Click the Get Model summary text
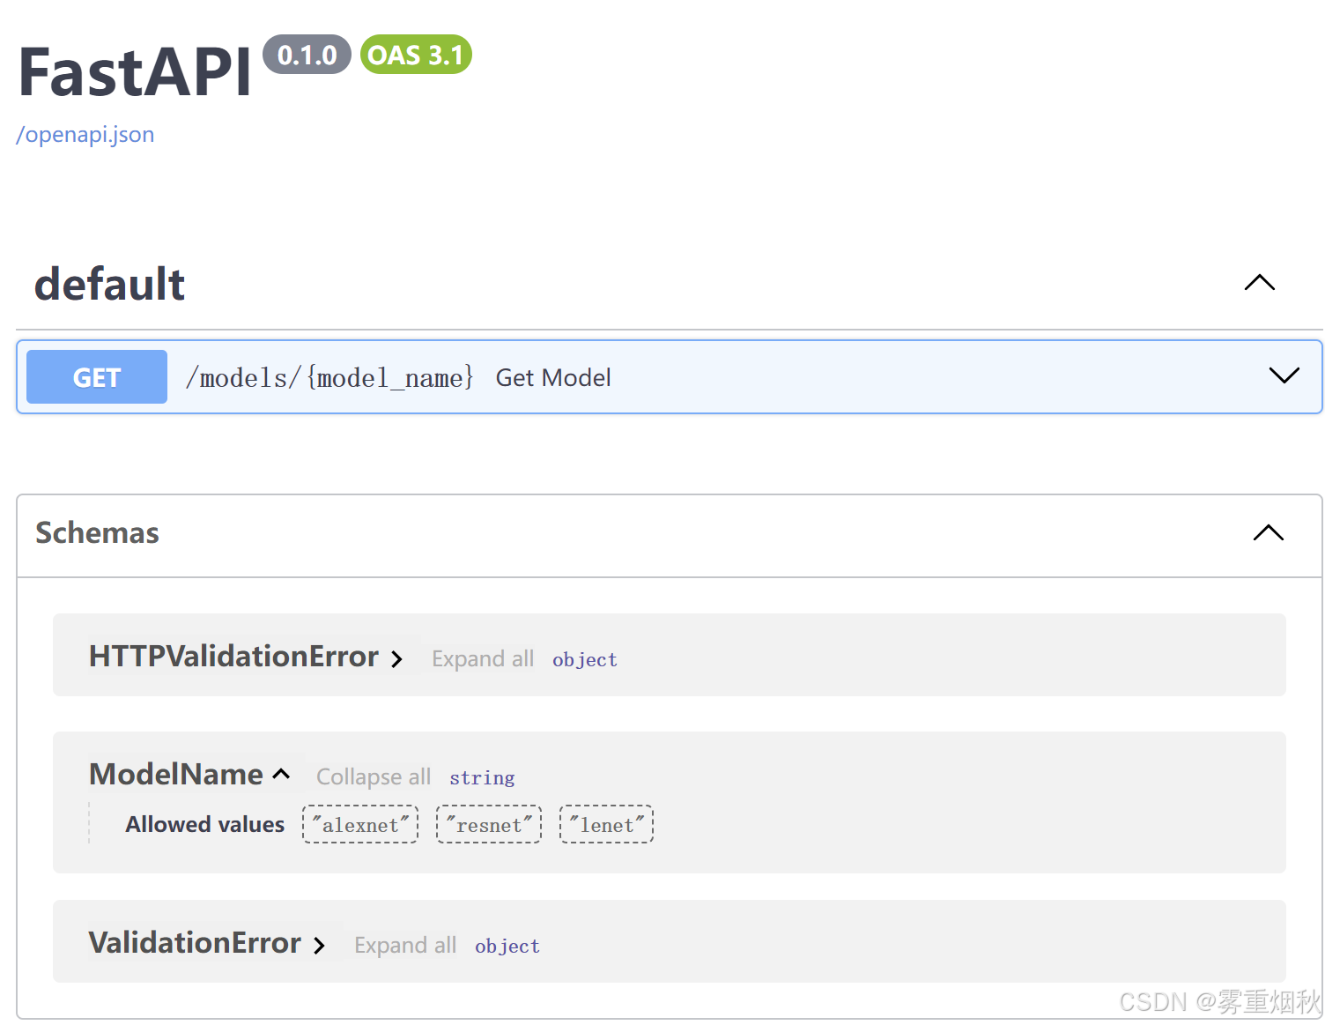1325x1025 pixels. pyautogui.click(x=553, y=378)
